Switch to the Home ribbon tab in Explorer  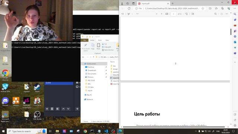coord(92,40)
